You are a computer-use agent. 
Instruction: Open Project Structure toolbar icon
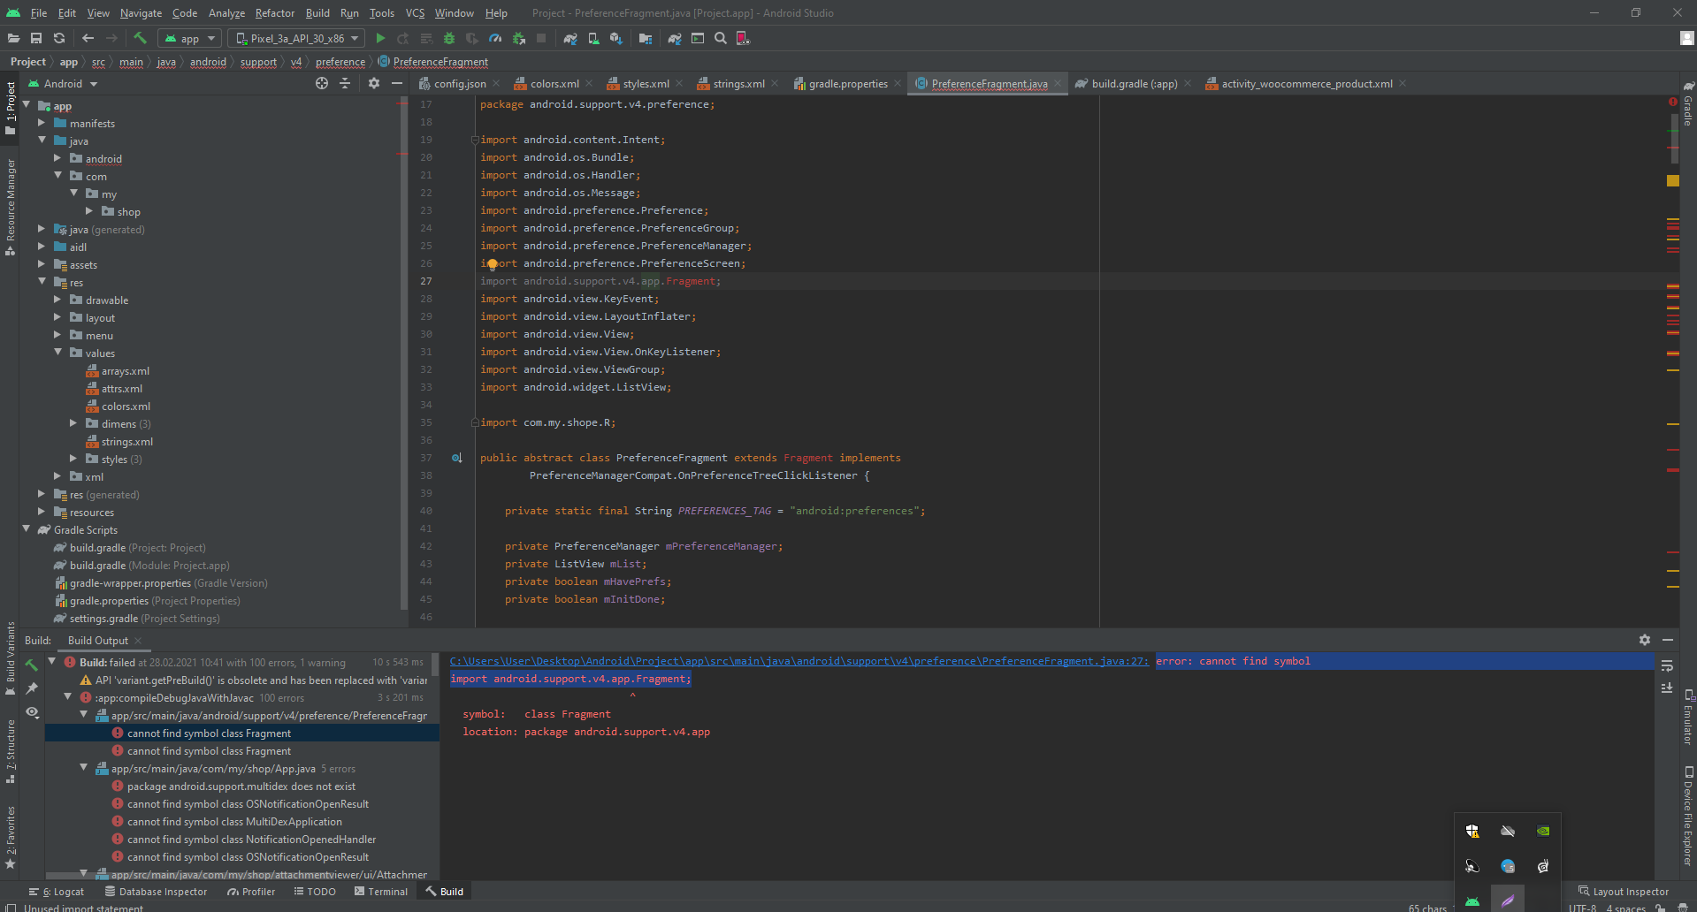646,38
